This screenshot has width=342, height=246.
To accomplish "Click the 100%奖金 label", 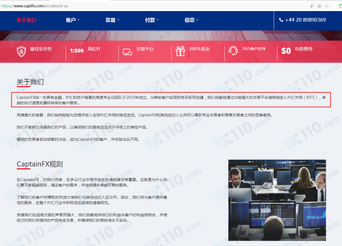I will 200,49.
